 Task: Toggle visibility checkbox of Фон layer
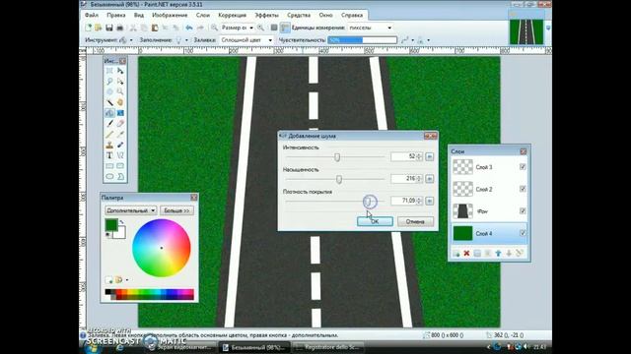(x=523, y=211)
